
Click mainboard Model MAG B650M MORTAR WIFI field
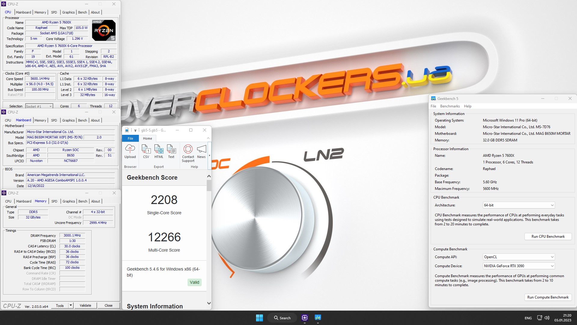pos(55,138)
